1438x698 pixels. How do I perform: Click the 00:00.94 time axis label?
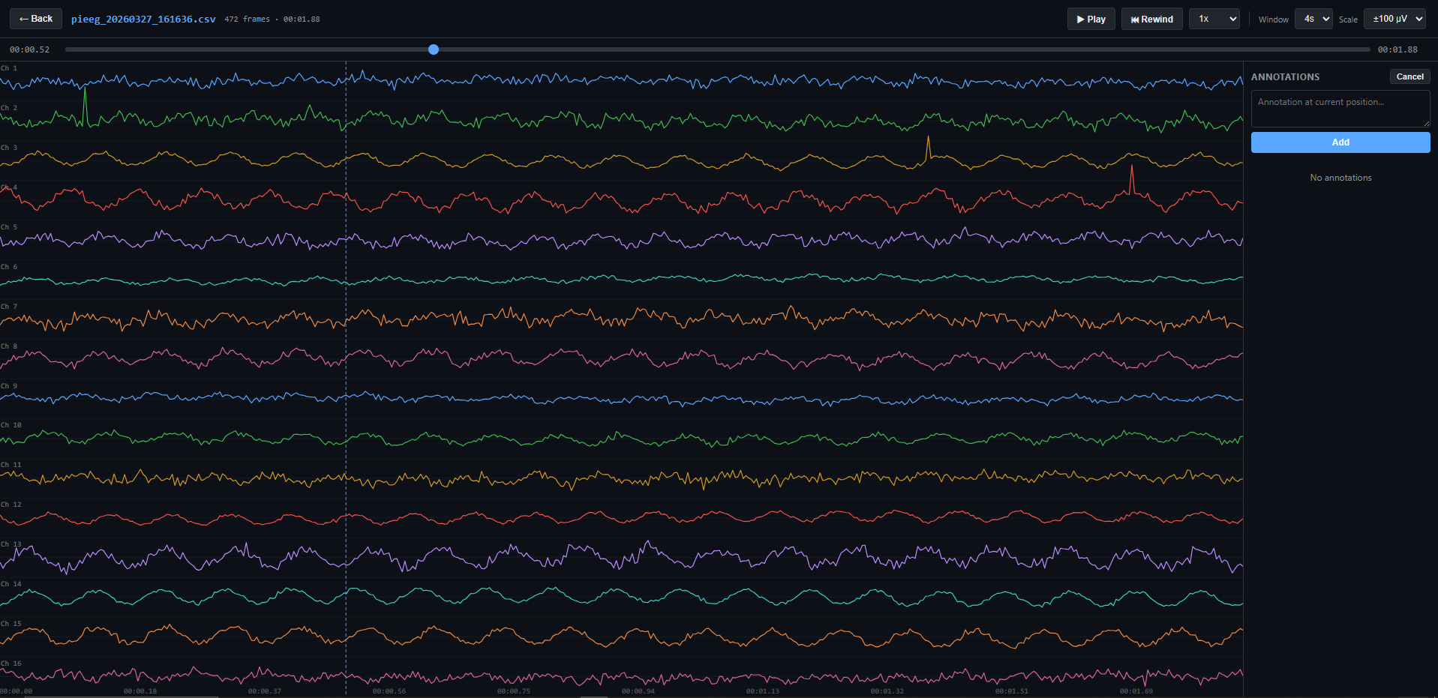(x=638, y=691)
